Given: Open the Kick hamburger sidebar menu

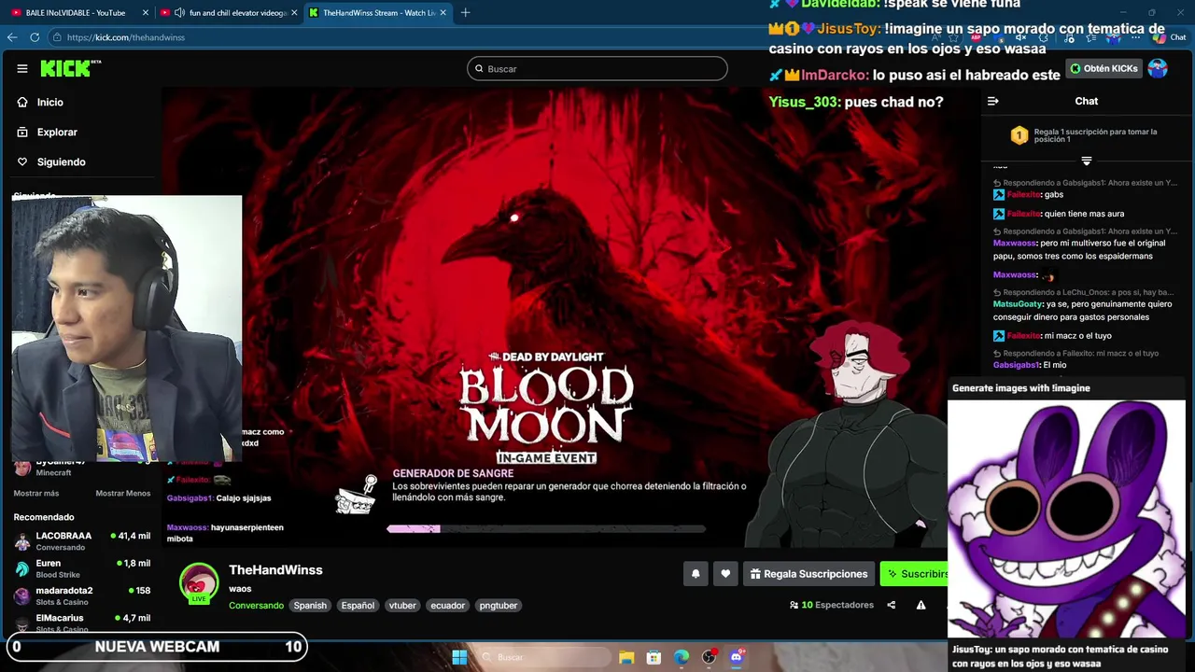Looking at the screenshot, I should (x=21, y=68).
